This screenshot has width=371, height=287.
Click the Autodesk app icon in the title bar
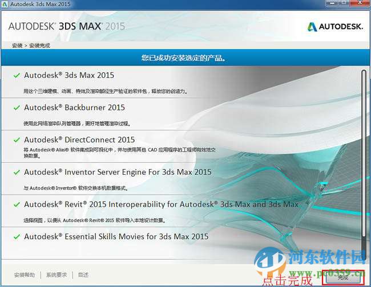click(5, 4)
